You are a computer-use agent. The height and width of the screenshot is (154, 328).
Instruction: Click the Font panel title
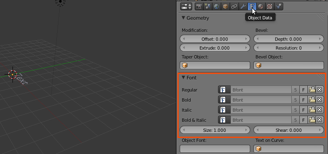(x=191, y=78)
